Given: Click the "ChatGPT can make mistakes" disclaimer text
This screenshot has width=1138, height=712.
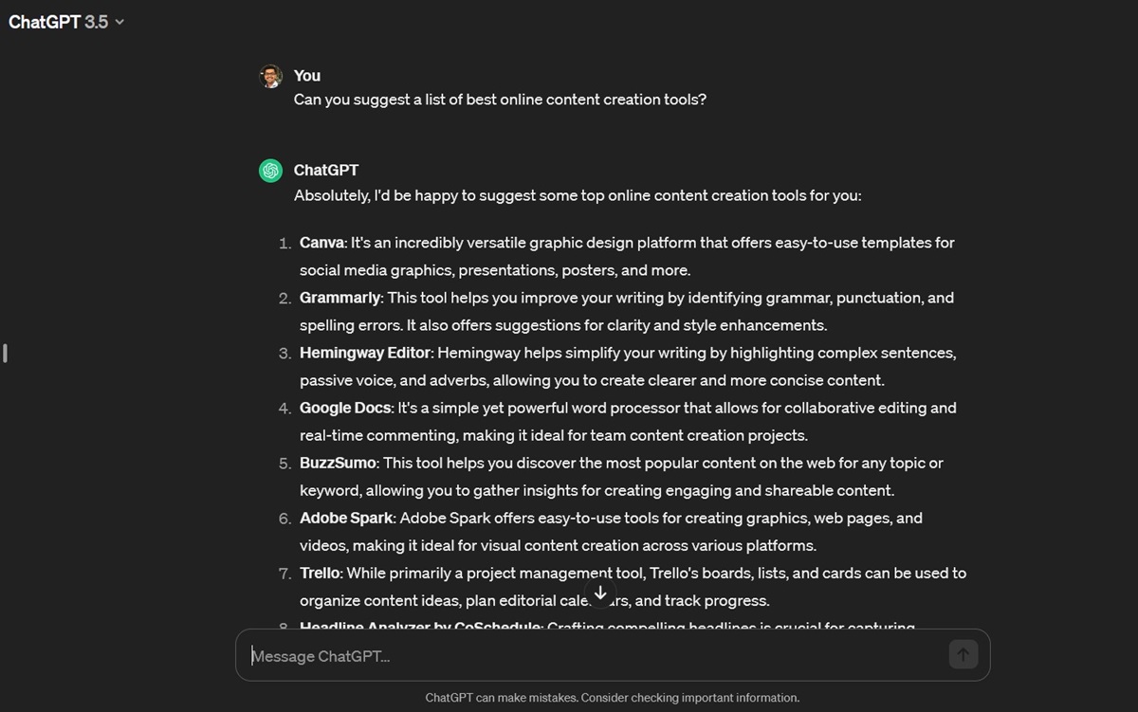Looking at the screenshot, I should click(612, 698).
